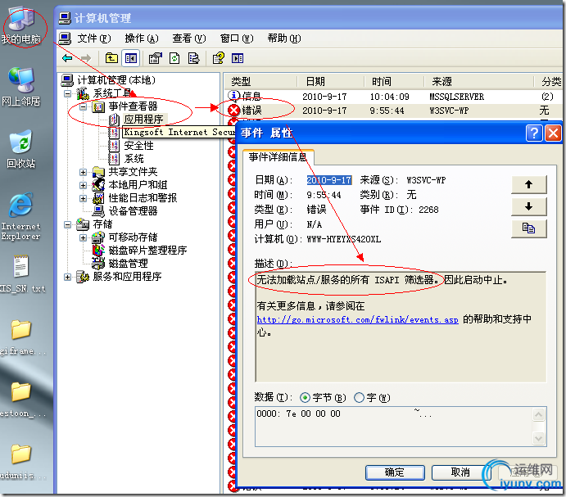This screenshot has width=566, height=497.
Task: Select the 信息 MSSQLSERVER event row
Action: [x=393, y=97]
